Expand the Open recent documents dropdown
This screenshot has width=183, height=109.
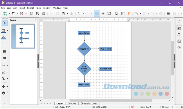pyautogui.click(x=18, y=14)
